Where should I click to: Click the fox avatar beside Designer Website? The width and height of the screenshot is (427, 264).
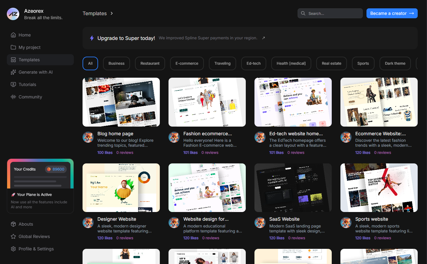(x=88, y=223)
